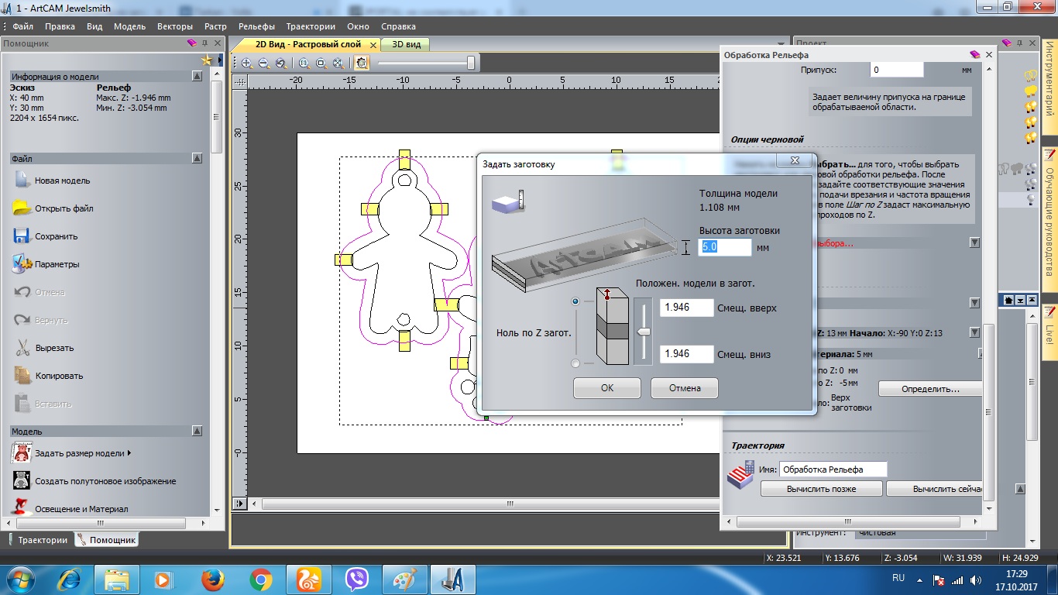
Task: Click the Сохранить floppy disk icon
Action: 22,236
